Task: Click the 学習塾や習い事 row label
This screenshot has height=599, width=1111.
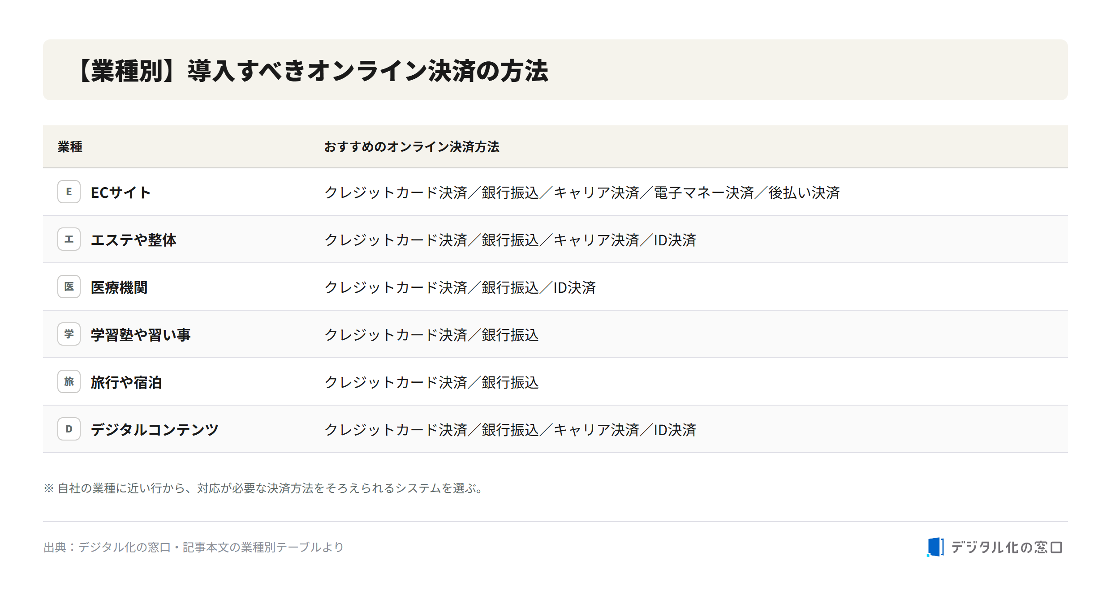Action: pos(141,335)
